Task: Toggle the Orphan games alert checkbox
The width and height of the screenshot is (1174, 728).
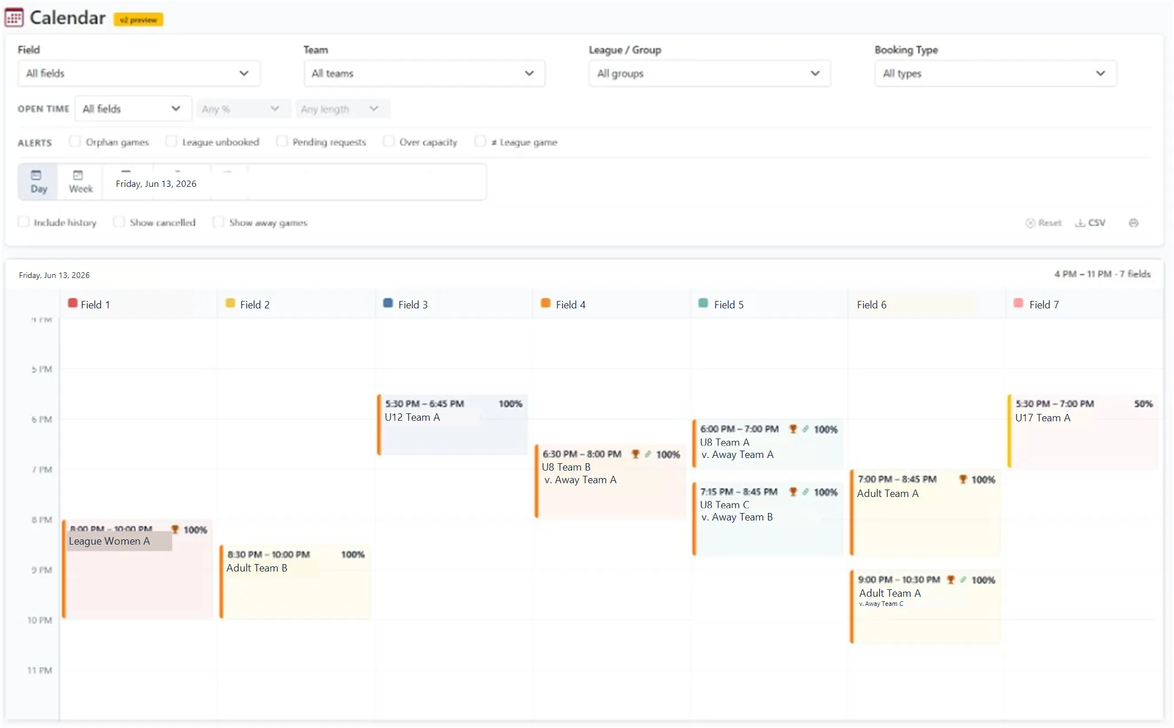Action: pyautogui.click(x=75, y=141)
